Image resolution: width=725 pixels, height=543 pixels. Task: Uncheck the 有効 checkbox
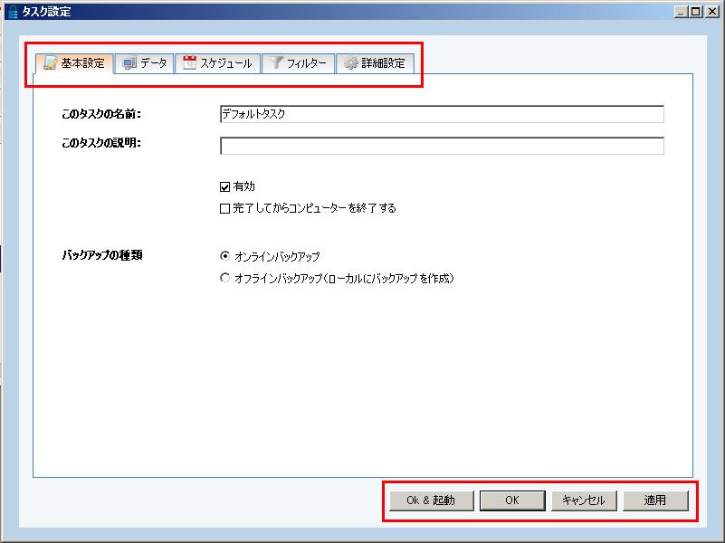click(224, 186)
